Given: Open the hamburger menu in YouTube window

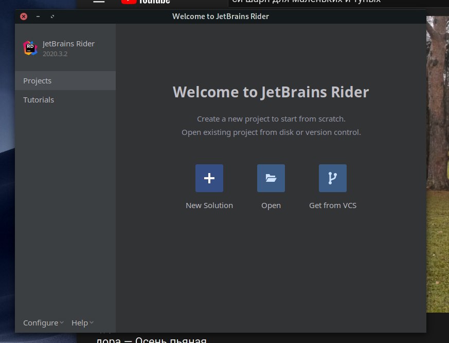Looking at the screenshot, I should tap(99, 2).
